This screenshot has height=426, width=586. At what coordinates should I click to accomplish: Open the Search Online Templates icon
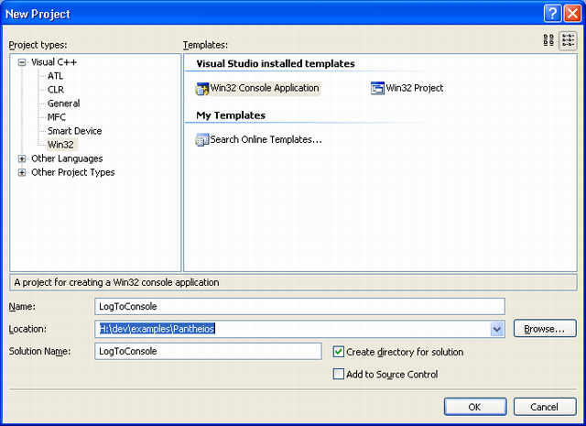201,140
